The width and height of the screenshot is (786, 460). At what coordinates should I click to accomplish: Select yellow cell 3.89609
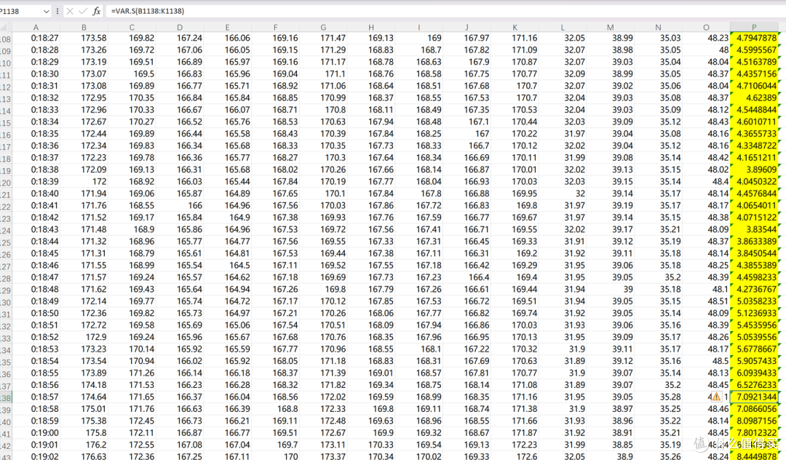pos(755,170)
